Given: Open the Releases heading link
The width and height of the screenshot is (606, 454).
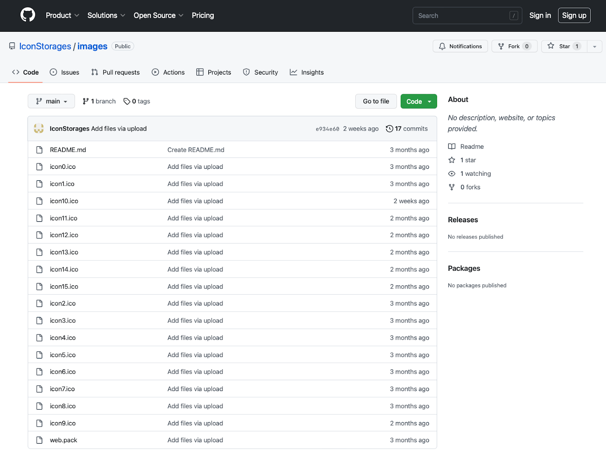Looking at the screenshot, I should [463, 220].
